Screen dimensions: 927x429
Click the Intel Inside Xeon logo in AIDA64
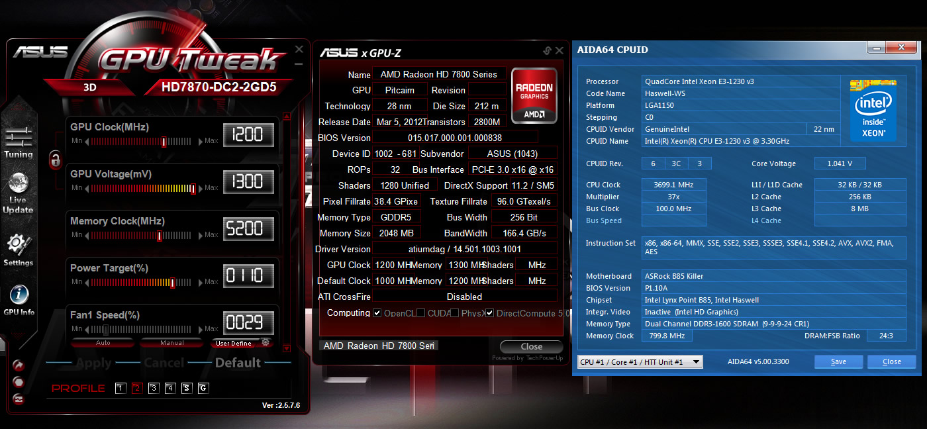pos(873,109)
